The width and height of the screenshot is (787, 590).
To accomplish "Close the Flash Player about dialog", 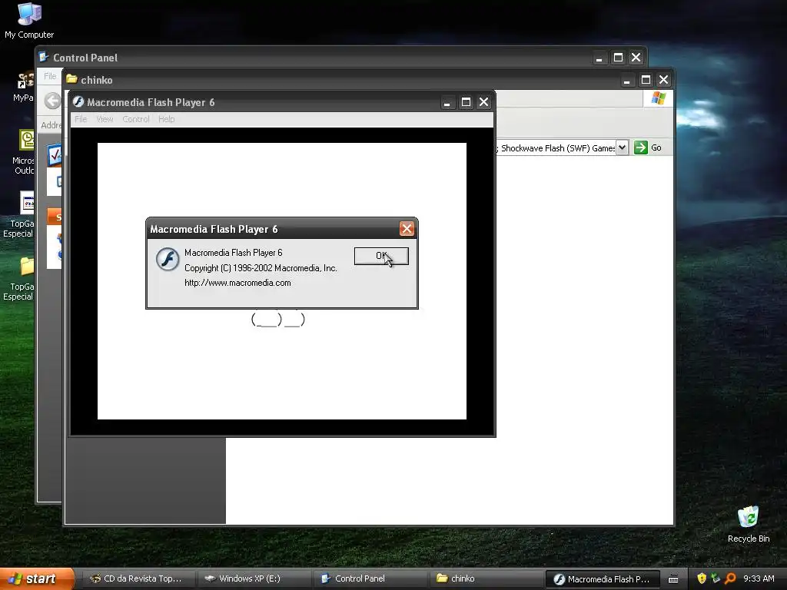I will (407, 229).
